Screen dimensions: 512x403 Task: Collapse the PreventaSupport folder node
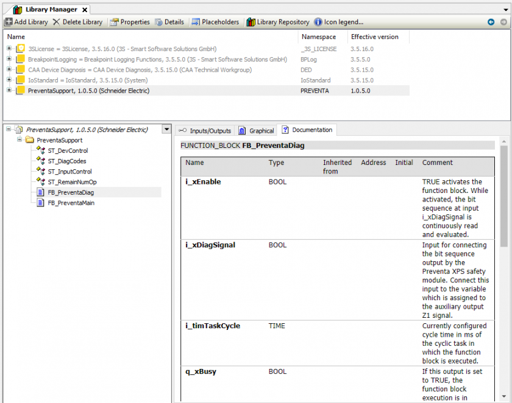[x=20, y=139]
